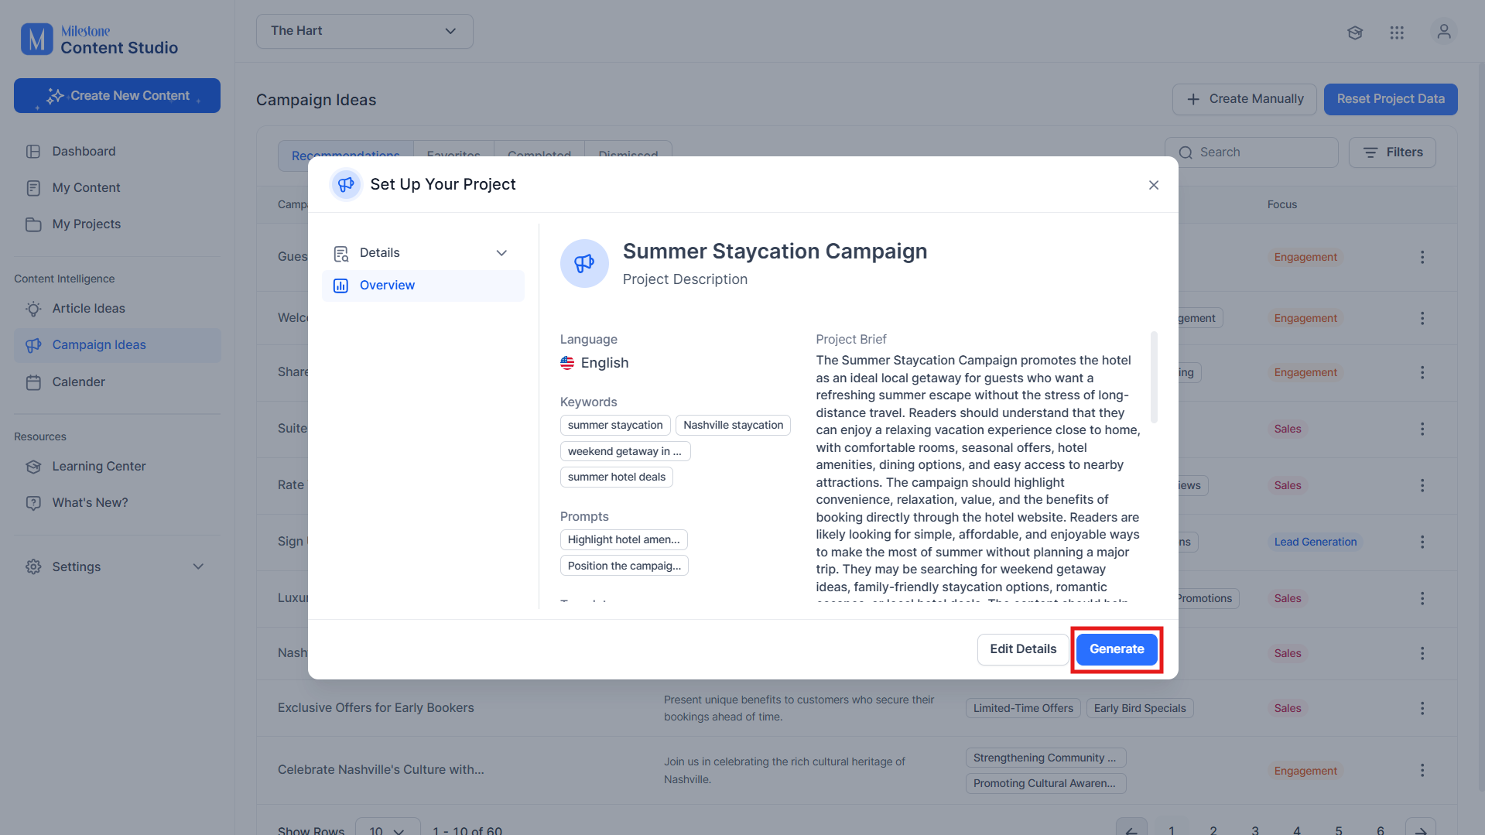This screenshot has width=1485, height=835.
Task: Click the Generate button
Action: pos(1117,649)
